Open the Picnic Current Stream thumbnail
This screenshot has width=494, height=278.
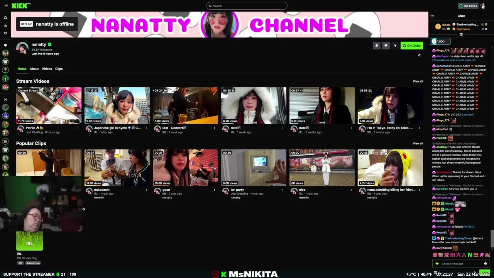tap(49, 105)
